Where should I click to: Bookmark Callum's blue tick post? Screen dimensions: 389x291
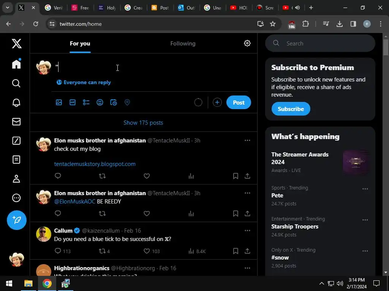[x=236, y=251]
